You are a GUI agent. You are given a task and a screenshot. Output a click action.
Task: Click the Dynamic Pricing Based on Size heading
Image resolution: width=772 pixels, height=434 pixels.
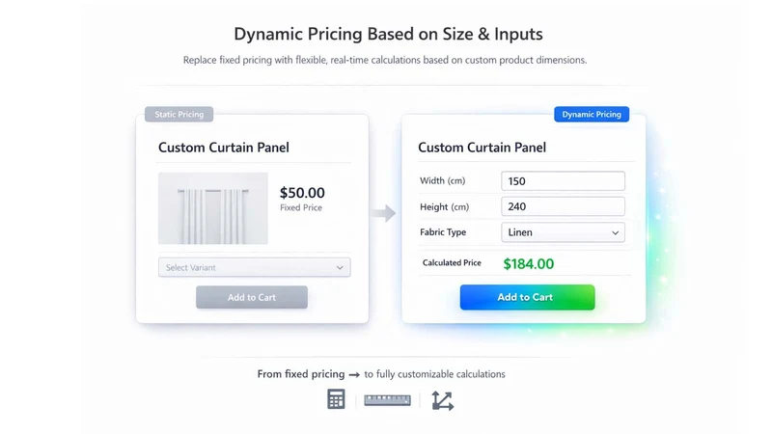388,34
